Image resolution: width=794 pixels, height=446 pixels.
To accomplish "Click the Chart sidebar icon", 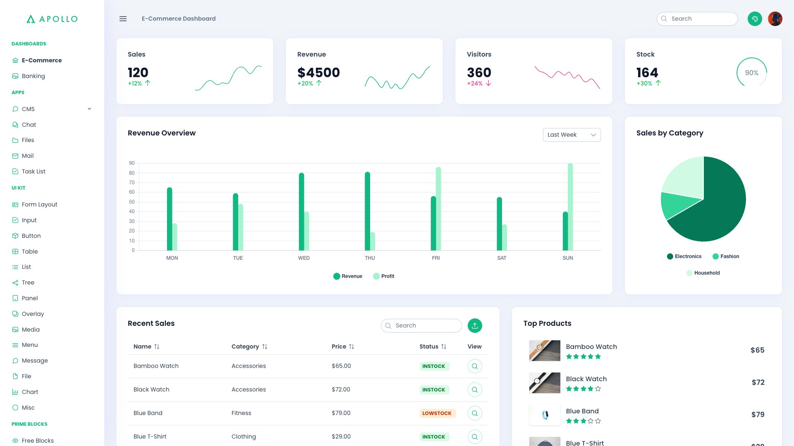I will [15, 391].
